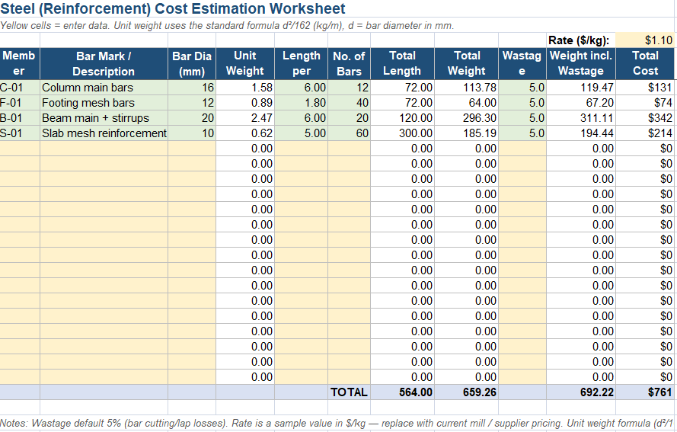Click the 'Bar Mark / Description' column header
This screenshot has height=432, width=677.
pyautogui.click(x=104, y=63)
